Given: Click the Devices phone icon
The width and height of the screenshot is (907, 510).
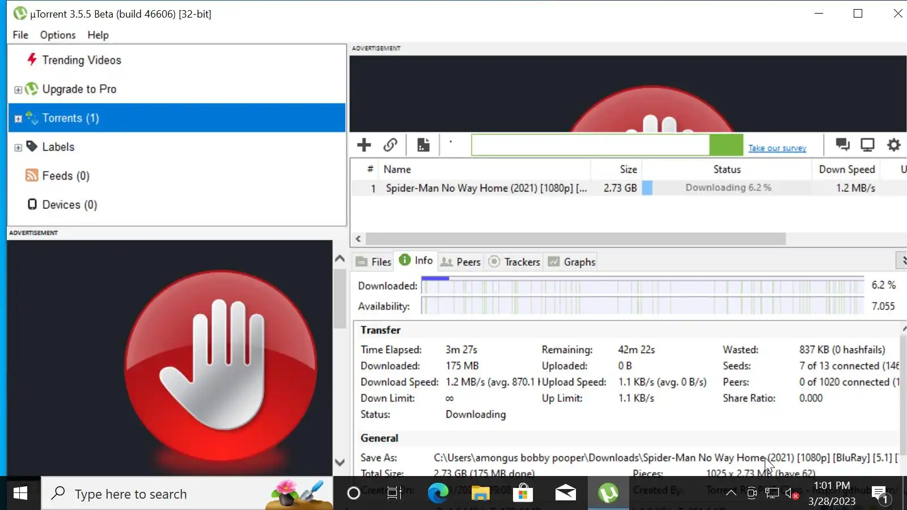Looking at the screenshot, I should pyautogui.click(x=32, y=204).
